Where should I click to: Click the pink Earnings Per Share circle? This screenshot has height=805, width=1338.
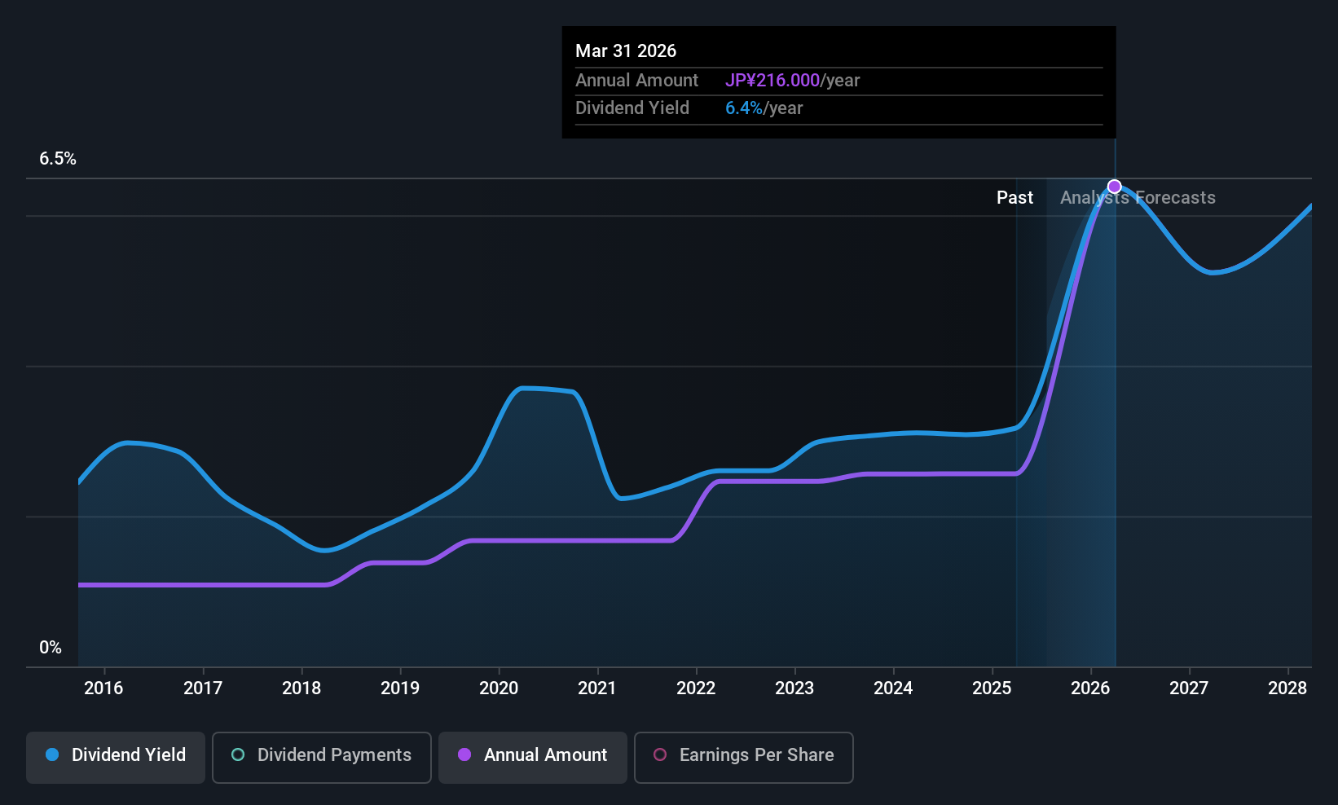tap(660, 754)
